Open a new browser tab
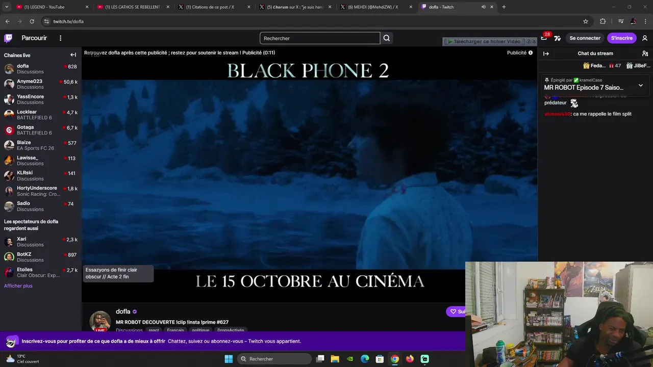The height and width of the screenshot is (367, 653). click(504, 7)
